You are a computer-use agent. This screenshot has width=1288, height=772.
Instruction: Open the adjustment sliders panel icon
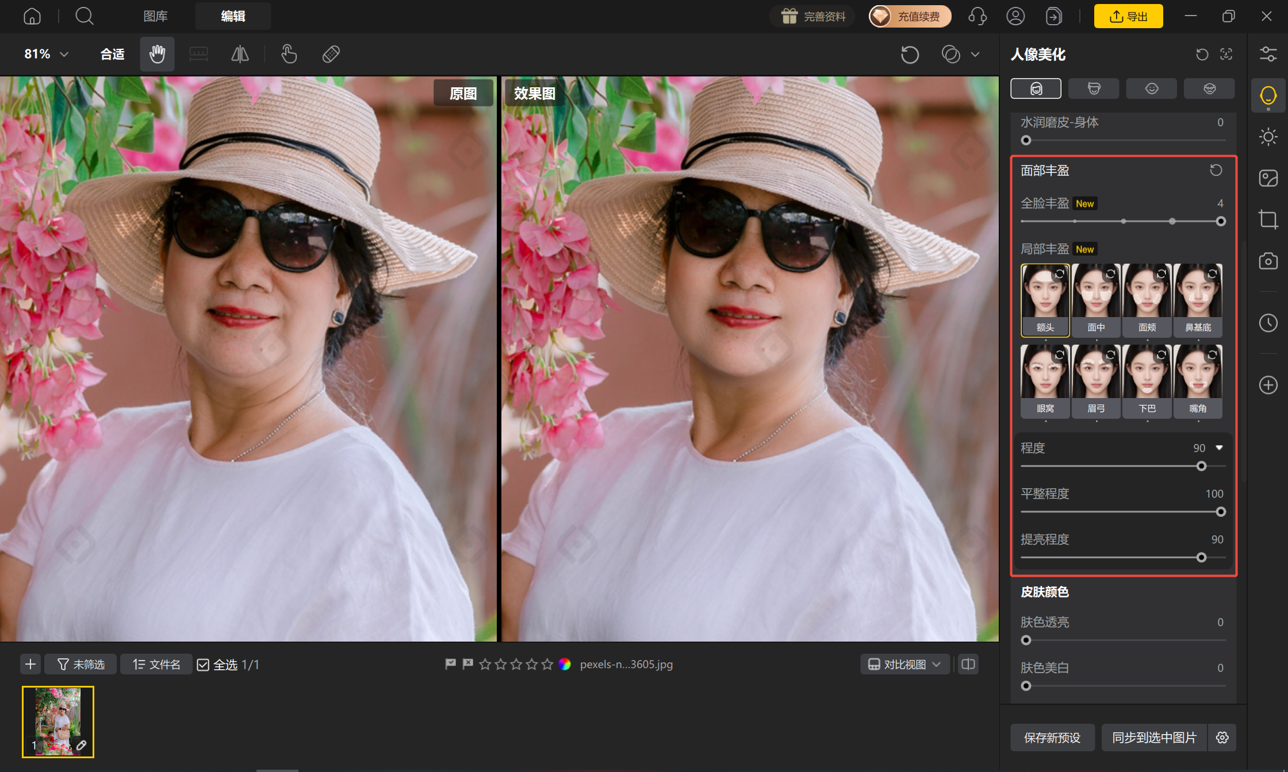pos(1268,54)
